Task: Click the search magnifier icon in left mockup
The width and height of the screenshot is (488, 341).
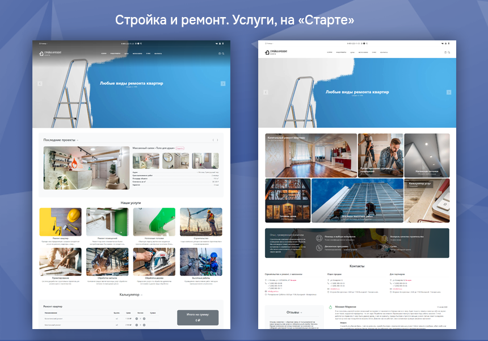Action: 222,53
